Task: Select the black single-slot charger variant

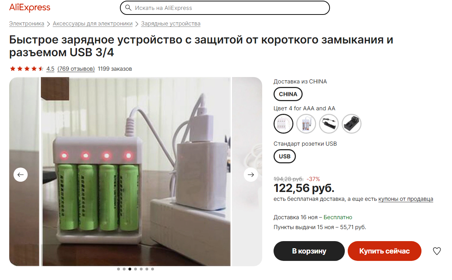Action: [329, 124]
